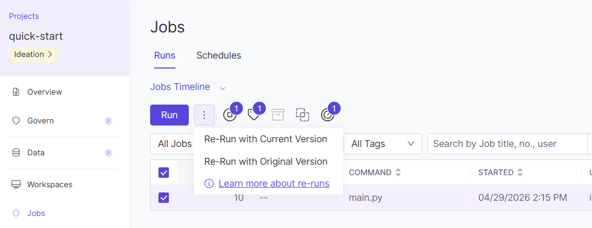Image resolution: width=592 pixels, height=228 pixels.
Task: Click the Workspaces monitor icon
Action: (16, 185)
